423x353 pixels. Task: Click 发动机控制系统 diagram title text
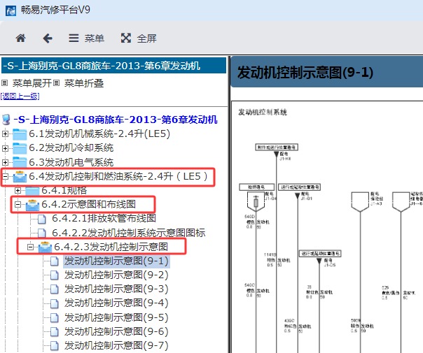pyautogui.click(x=263, y=112)
